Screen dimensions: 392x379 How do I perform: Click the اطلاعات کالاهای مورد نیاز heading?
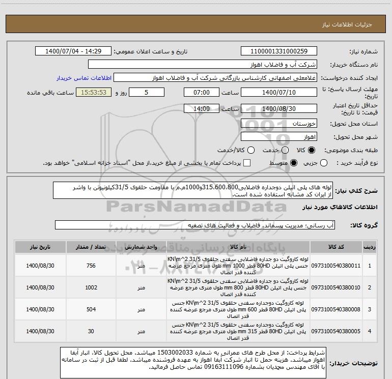(340, 207)
